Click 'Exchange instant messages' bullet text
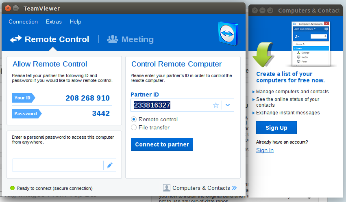The width and height of the screenshot is (346, 202). 288,113
